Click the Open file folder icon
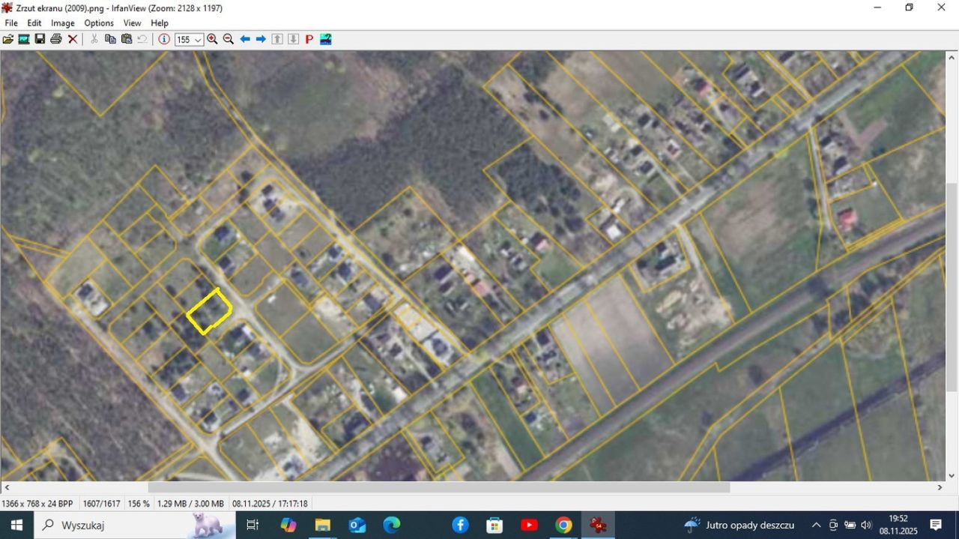The height and width of the screenshot is (539, 959). pos(8,39)
